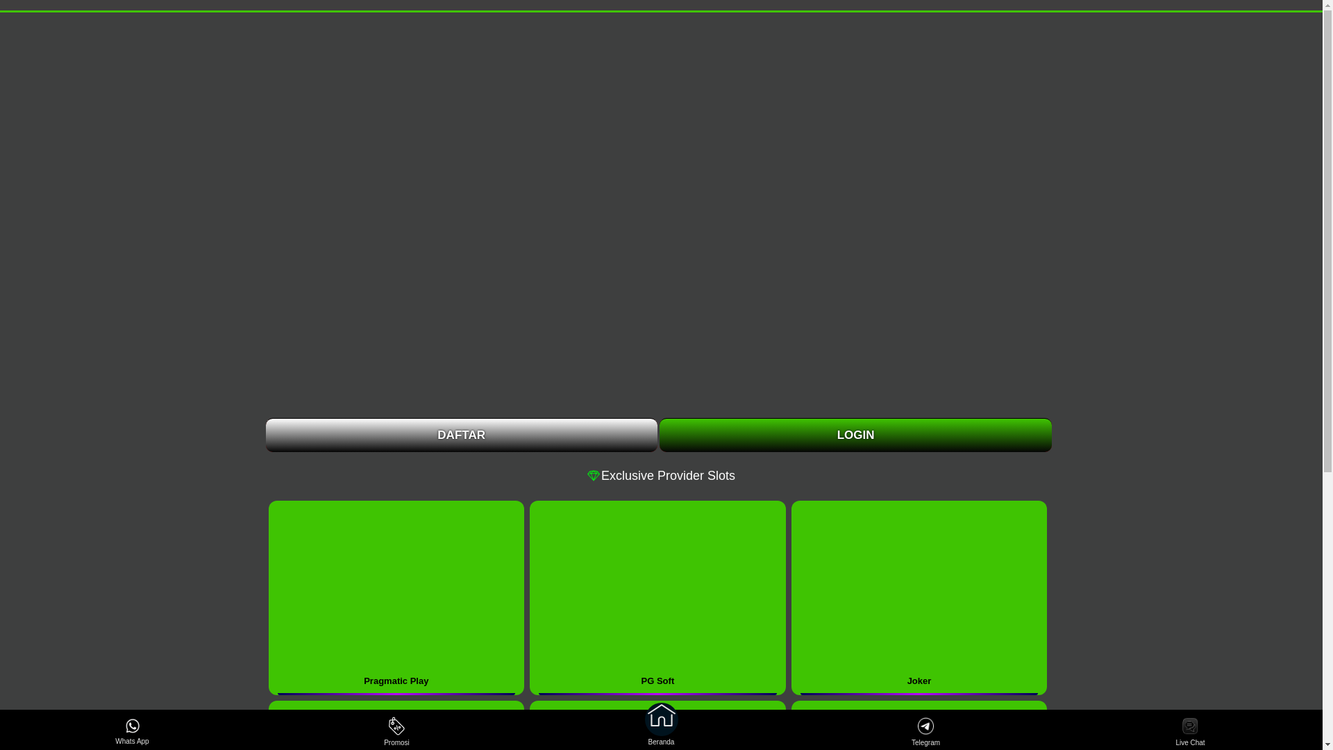The height and width of the screenshot is (750, 1333).
Task: Tap the Beranda home icon
Action: click(661, 717)
